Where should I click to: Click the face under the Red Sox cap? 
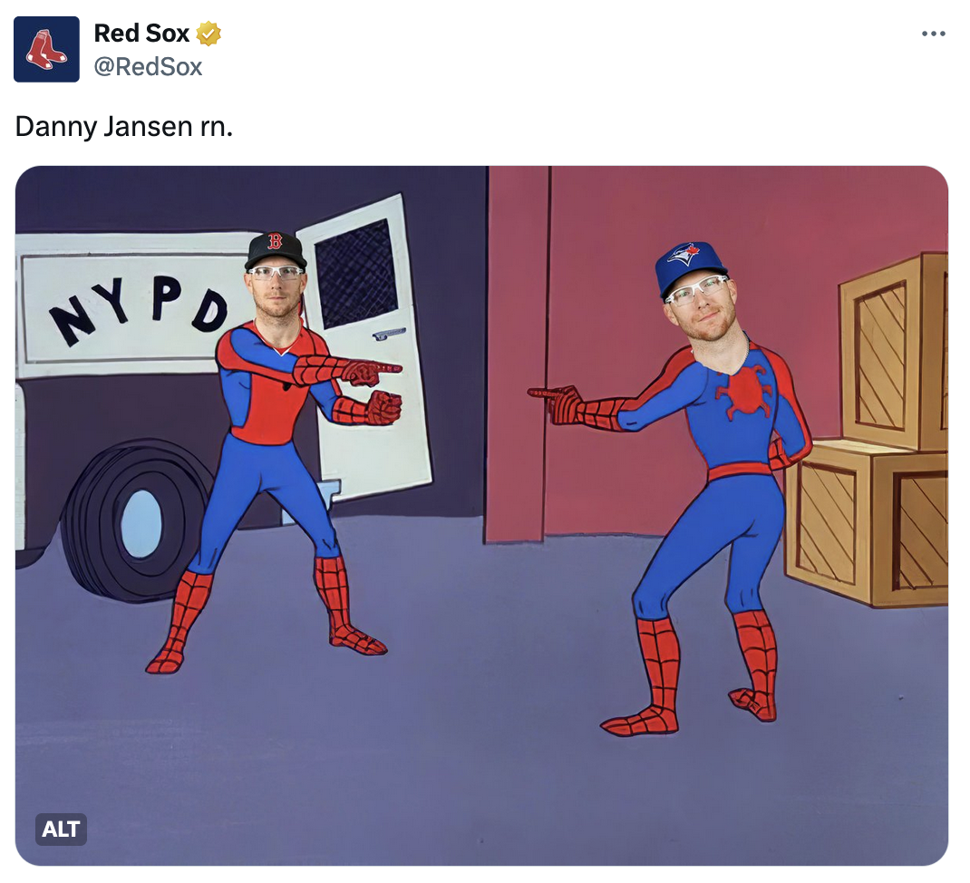point(275,290)
